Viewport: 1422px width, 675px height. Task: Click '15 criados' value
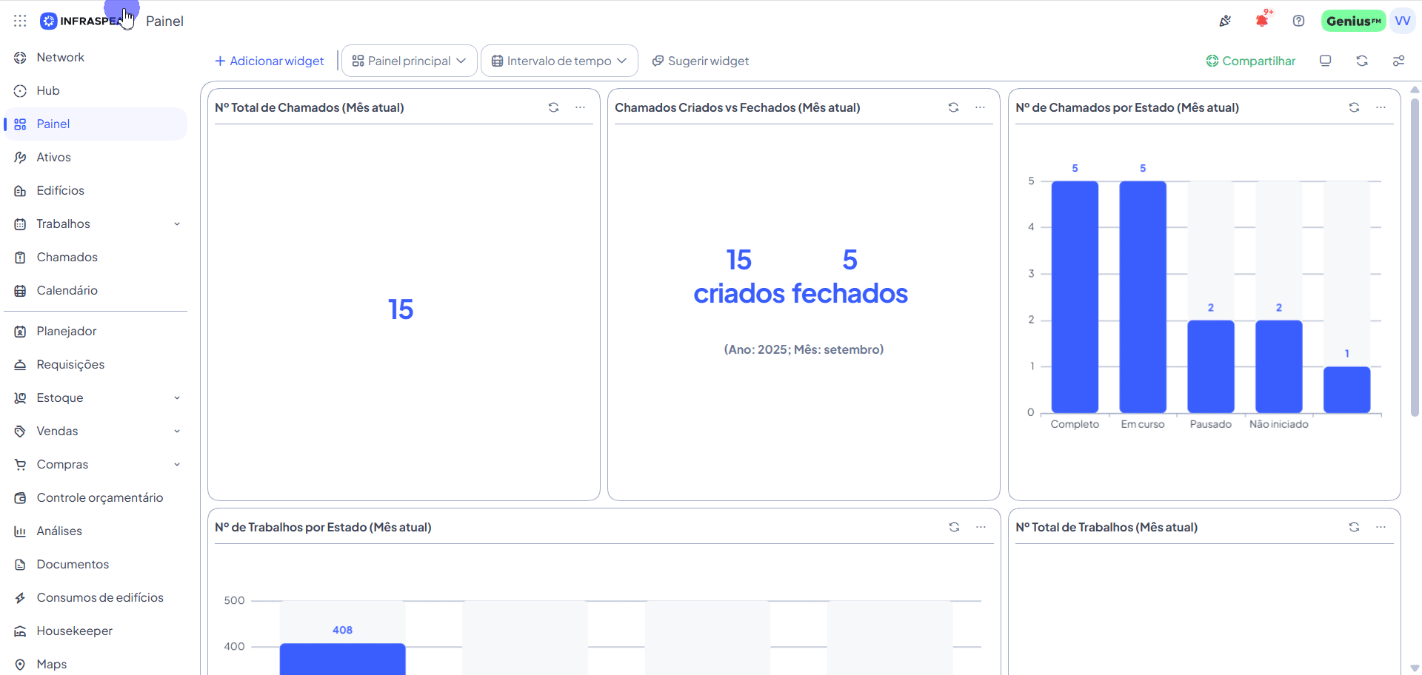click(x=739, y=277)
